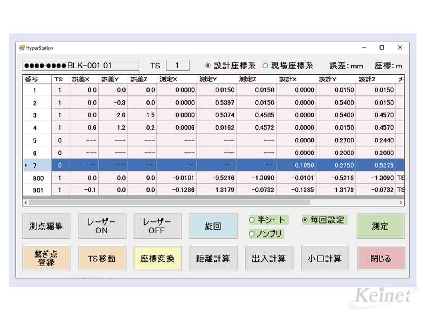The width and height of the screenshot is (427, 320).
Task: Open the 小口計算 calculation
Action: coord(324,259)
